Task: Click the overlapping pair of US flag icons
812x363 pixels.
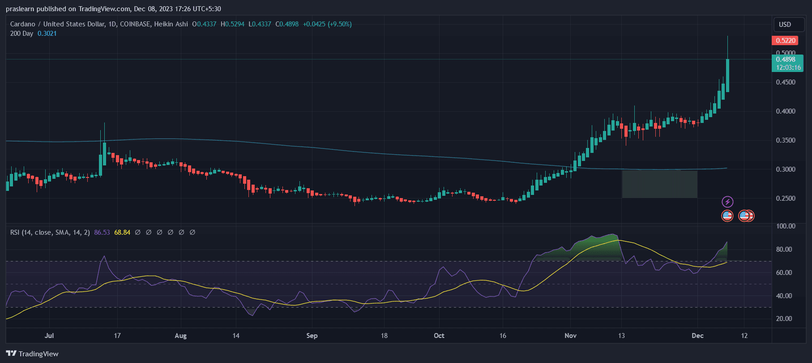Action: [x=746, y=216]
